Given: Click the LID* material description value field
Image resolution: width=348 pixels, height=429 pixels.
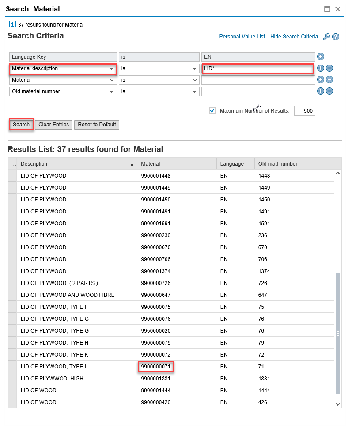Looking at the screenshot, I should point(258,68).
